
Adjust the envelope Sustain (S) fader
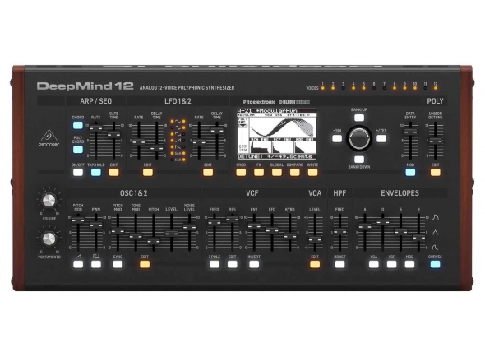(400, 231)
